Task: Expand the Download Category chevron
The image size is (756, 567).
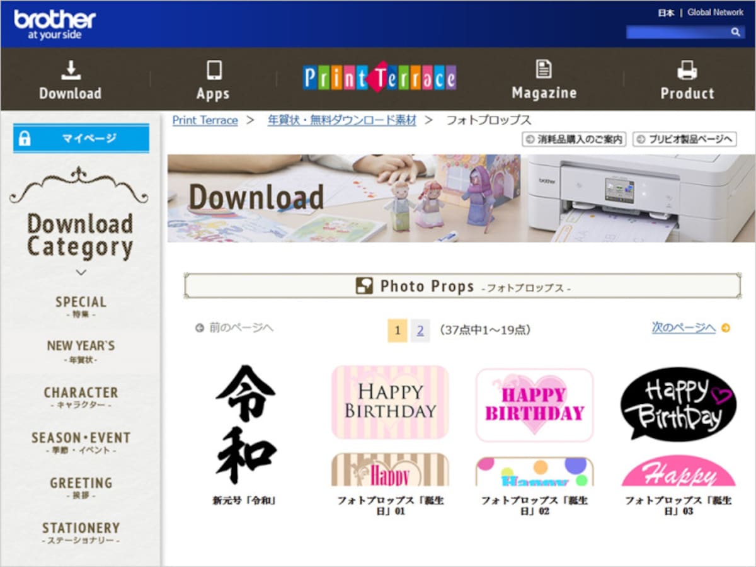Action: tap(81, 273)
